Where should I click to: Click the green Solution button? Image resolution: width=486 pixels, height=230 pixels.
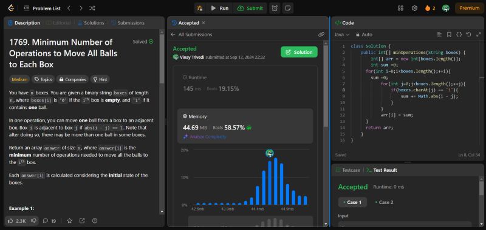(299, 52)
